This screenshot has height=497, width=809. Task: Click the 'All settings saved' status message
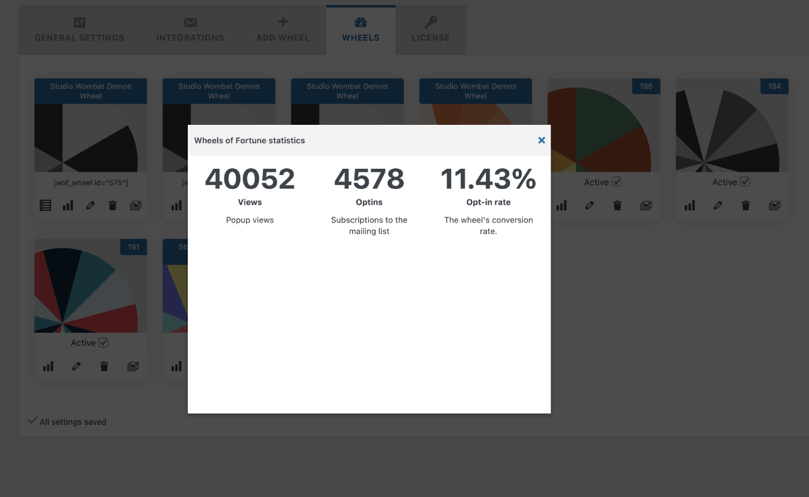point(73,422)
